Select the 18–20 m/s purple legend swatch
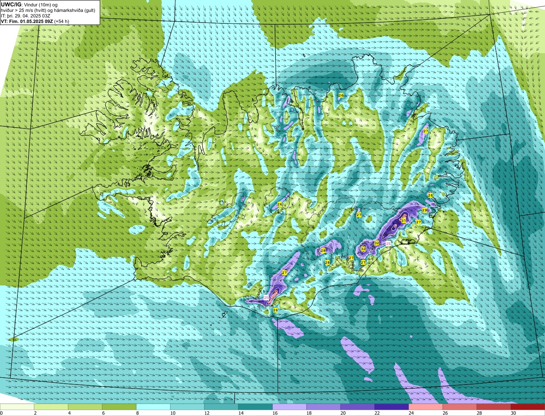 click(324, 407)
